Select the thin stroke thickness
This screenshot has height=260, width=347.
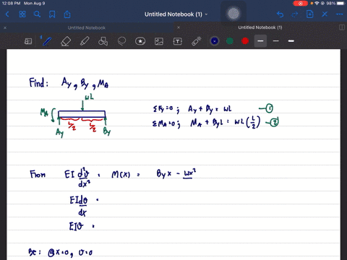click(276, 41)
